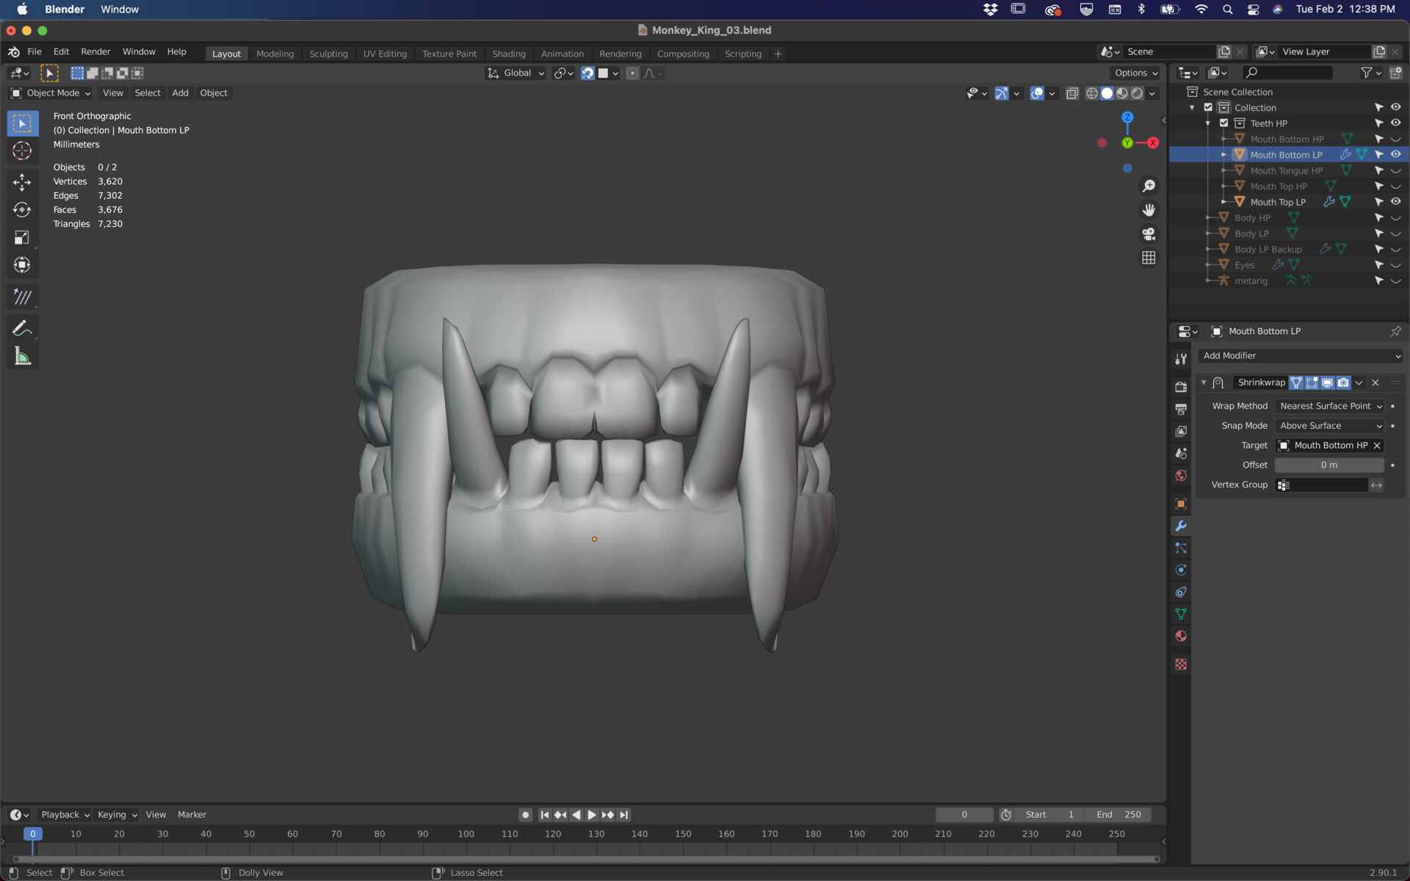
Task: Open the Render menu
Action: tap(95, 51)
